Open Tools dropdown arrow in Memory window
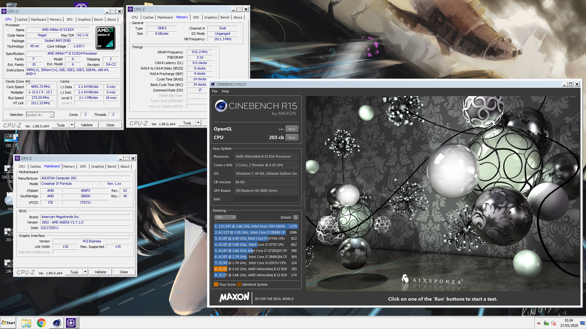The image size is (586, 329). (198, 123)
